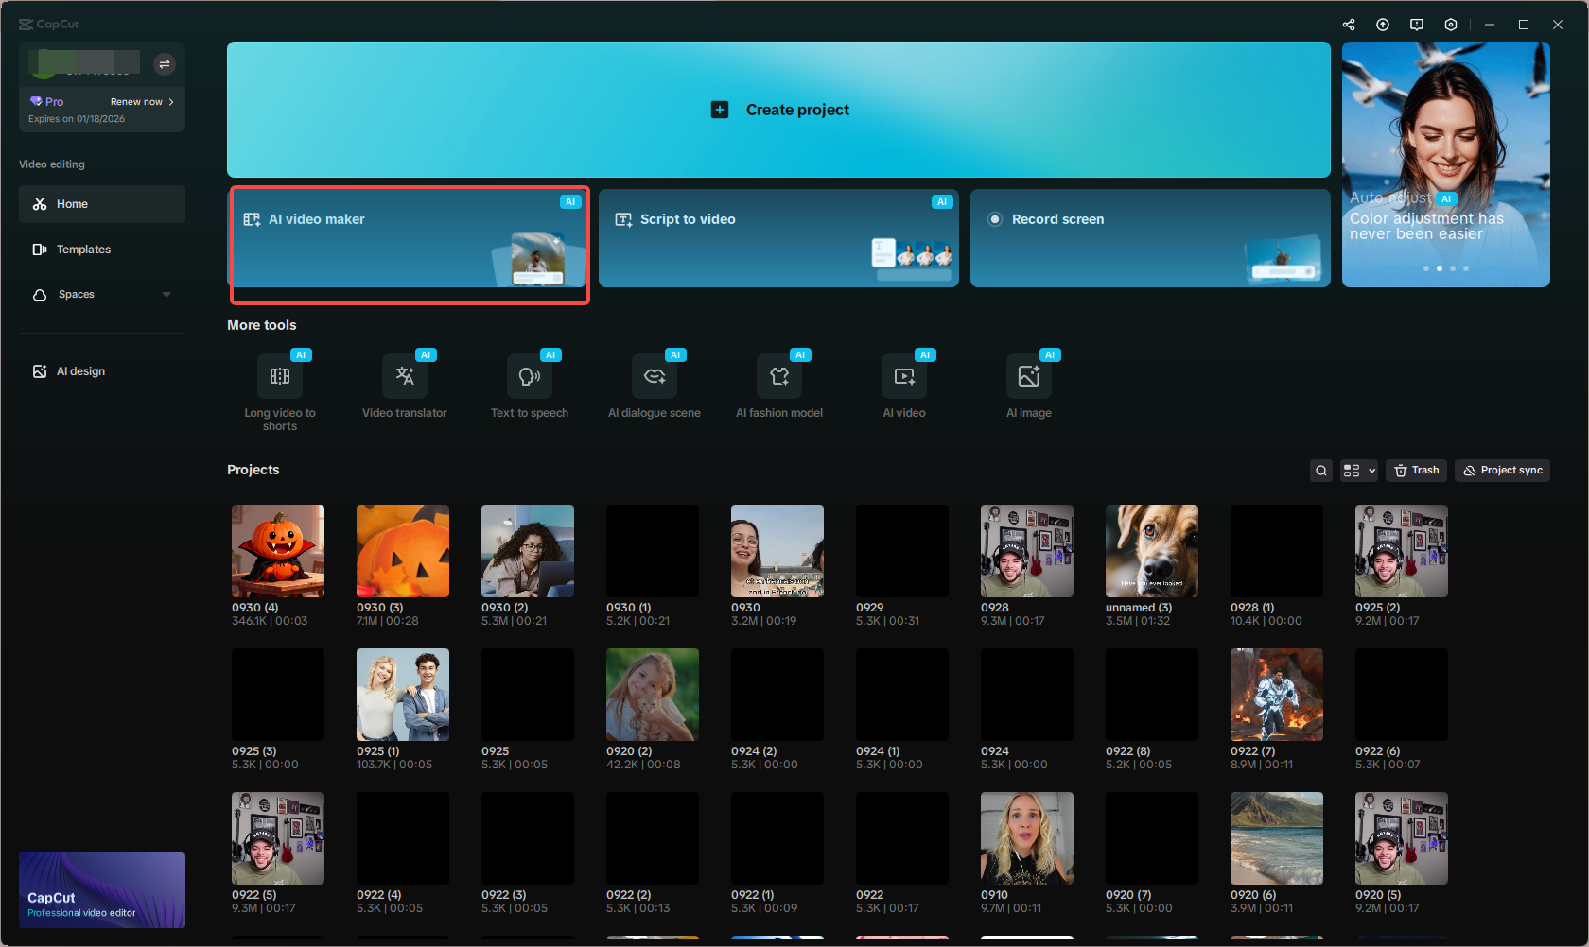Expand the Spaces section in the sidebar

(166, 294)
